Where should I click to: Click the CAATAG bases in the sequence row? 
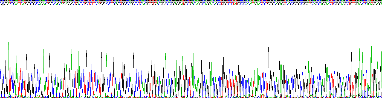(252, 4)
